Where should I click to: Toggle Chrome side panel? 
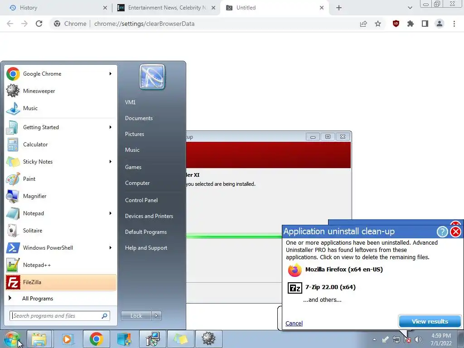pyautogui.click(x=425, y=24)
